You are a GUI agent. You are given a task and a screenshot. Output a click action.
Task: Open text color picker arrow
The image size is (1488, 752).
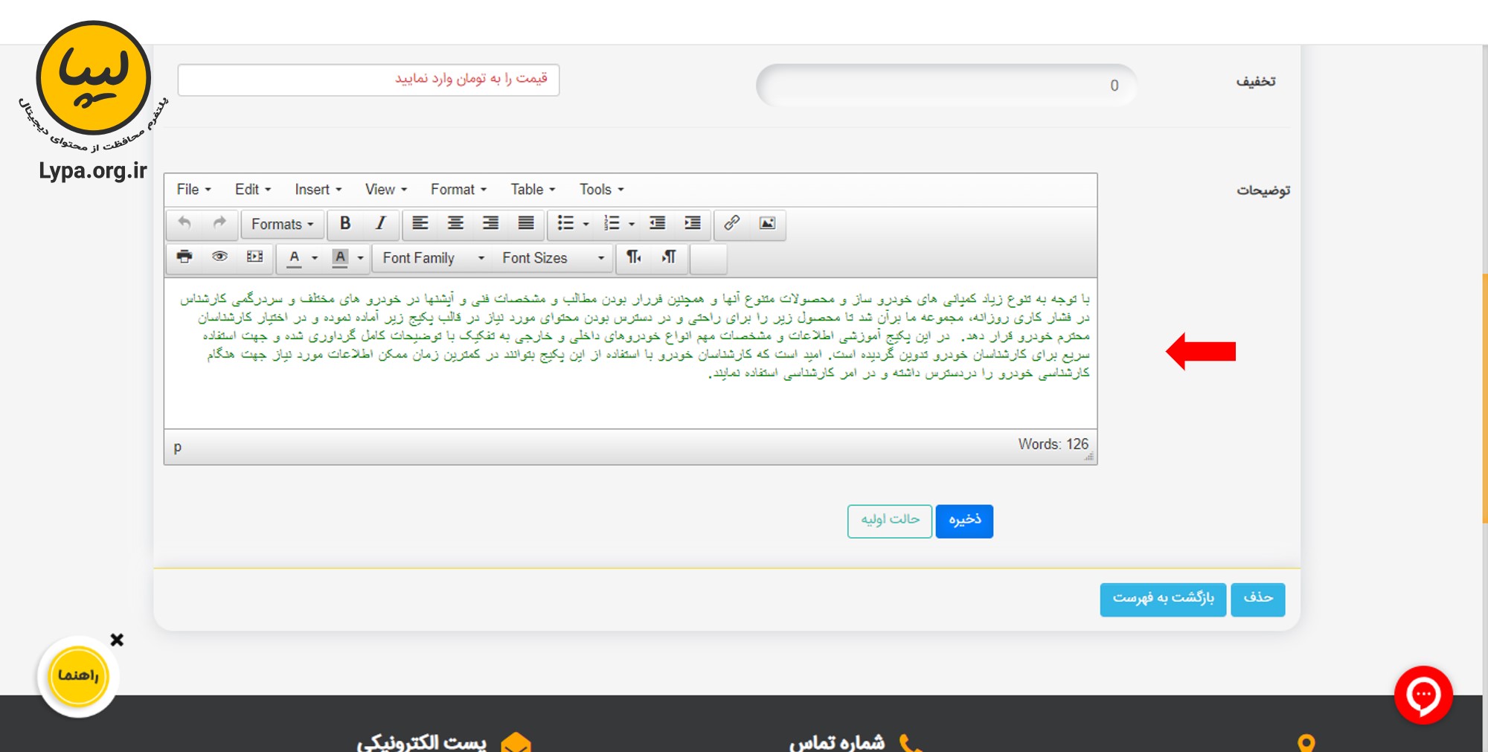click(315, 258)
